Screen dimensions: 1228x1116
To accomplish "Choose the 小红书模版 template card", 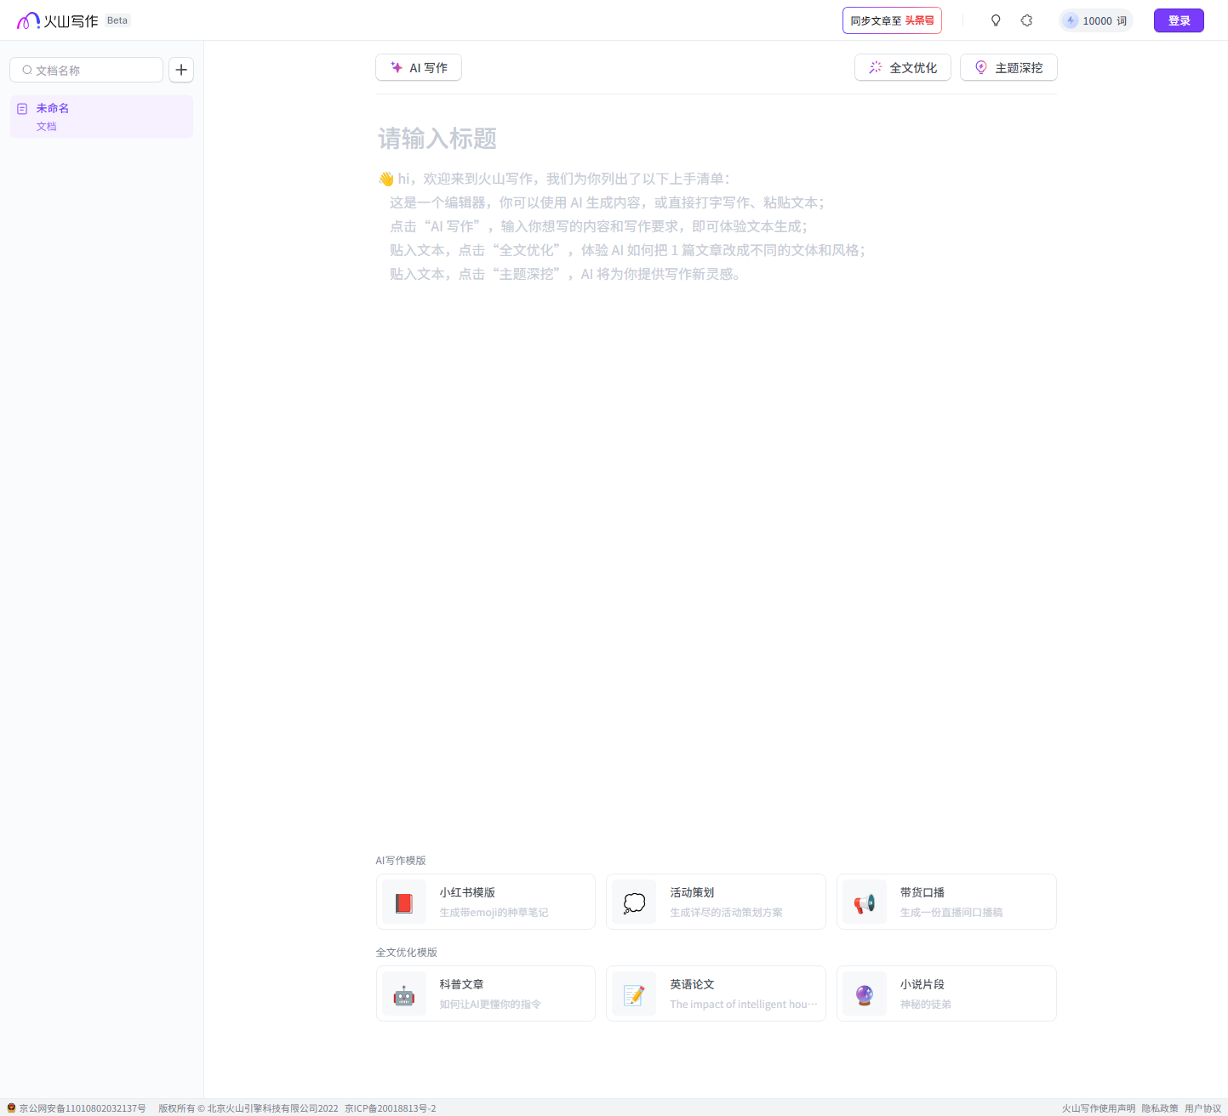I will coord(486,902).
